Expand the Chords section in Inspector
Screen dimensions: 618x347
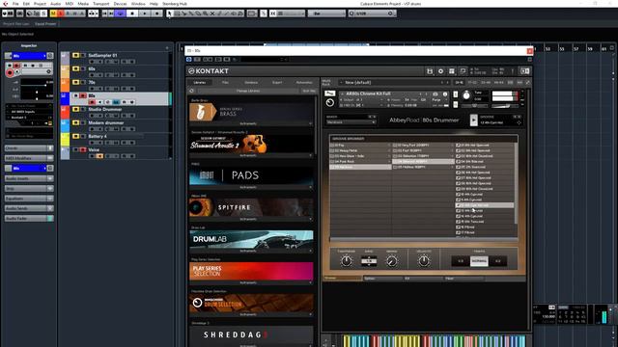point(29,148)
